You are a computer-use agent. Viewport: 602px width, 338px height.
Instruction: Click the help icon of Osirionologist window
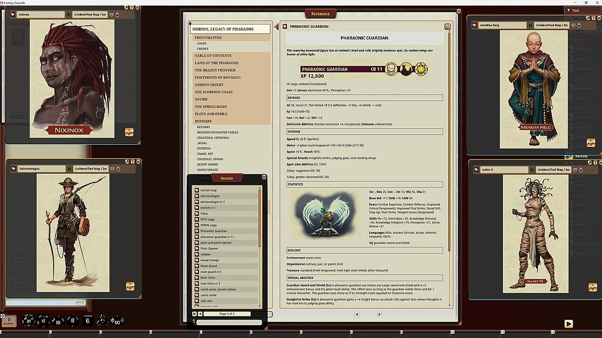click(x=133, y=162)
